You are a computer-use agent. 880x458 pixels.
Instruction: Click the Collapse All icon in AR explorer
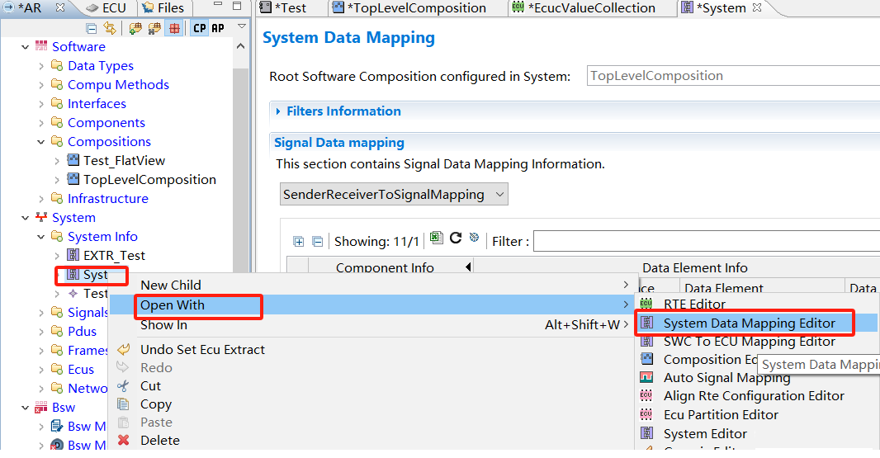point(92,28)
